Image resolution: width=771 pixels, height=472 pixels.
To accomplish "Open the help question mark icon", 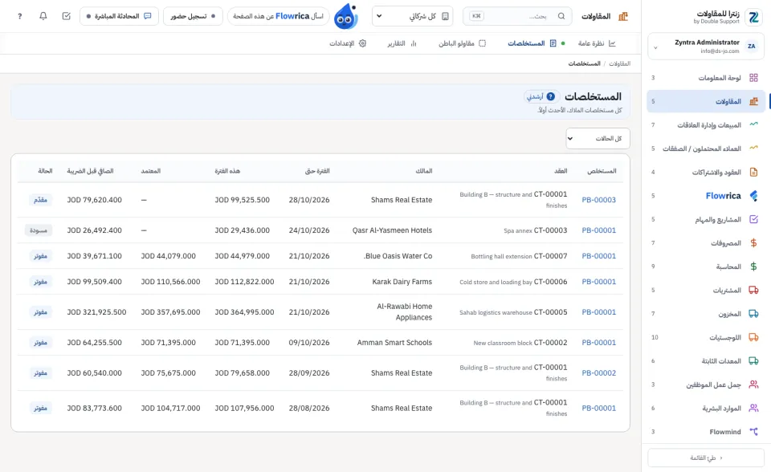I will (19, 16).
